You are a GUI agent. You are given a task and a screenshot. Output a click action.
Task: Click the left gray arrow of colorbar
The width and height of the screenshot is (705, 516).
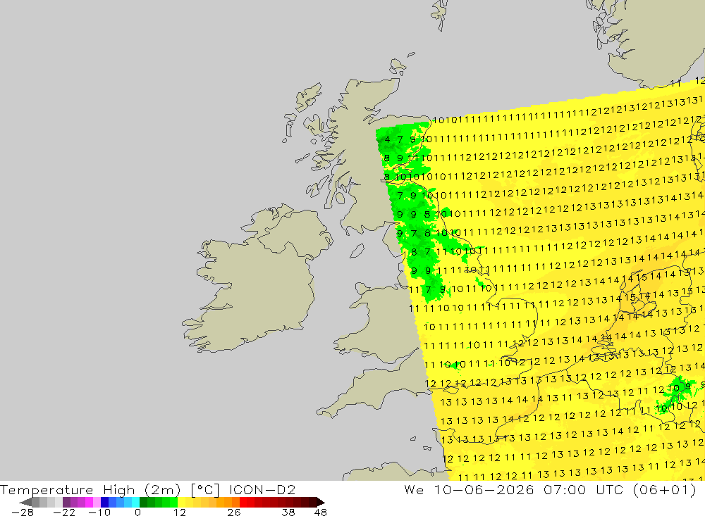pos(25,502)
